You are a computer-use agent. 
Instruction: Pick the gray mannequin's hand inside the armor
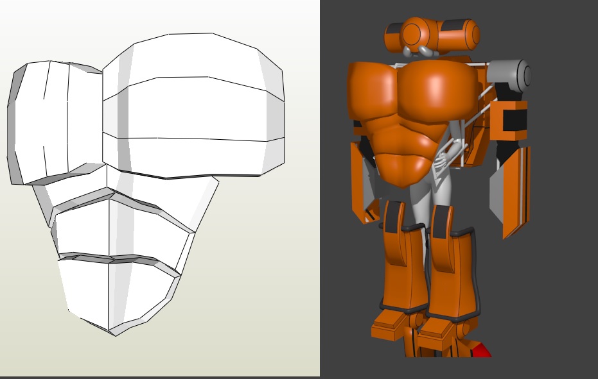click(442, 160)
